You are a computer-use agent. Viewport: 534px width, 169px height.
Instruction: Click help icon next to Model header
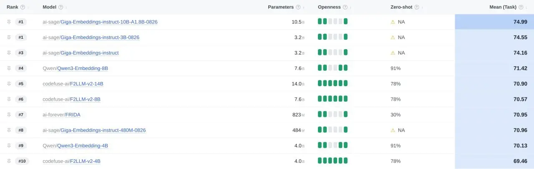pyautogui.click(x=61, y=7)
